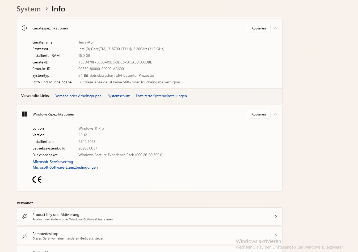Open the Remotedesktop chevron arrow
358x252 pixels.
coord(276,236)
